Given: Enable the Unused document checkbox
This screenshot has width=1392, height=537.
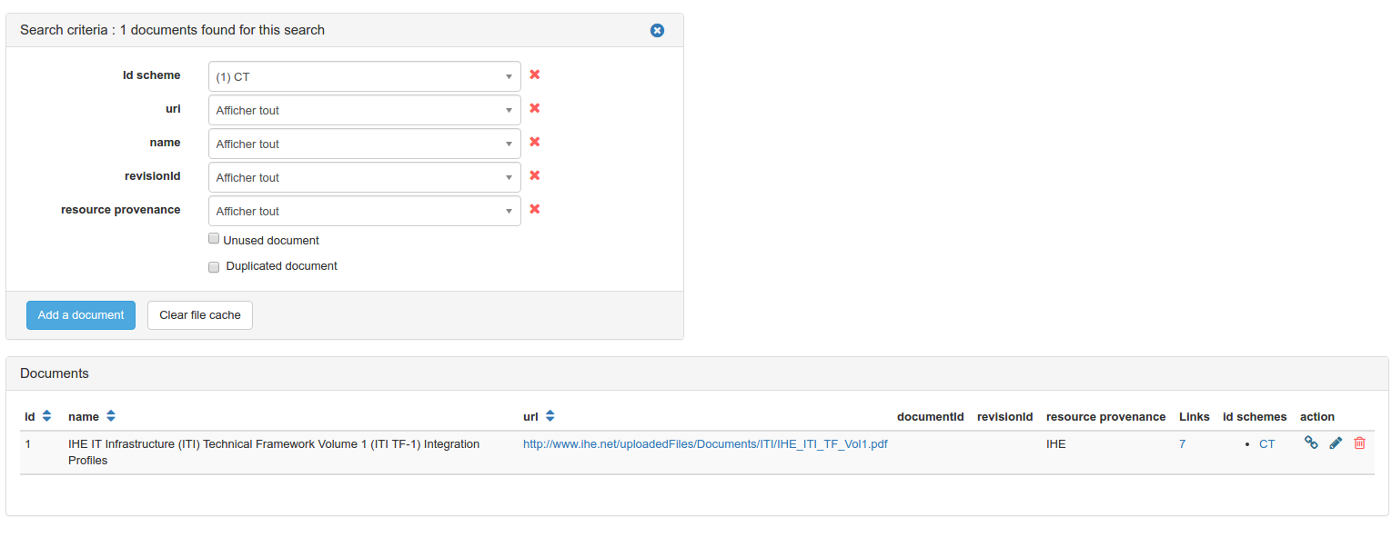Looking at the screenshot, I should [214, 239].
